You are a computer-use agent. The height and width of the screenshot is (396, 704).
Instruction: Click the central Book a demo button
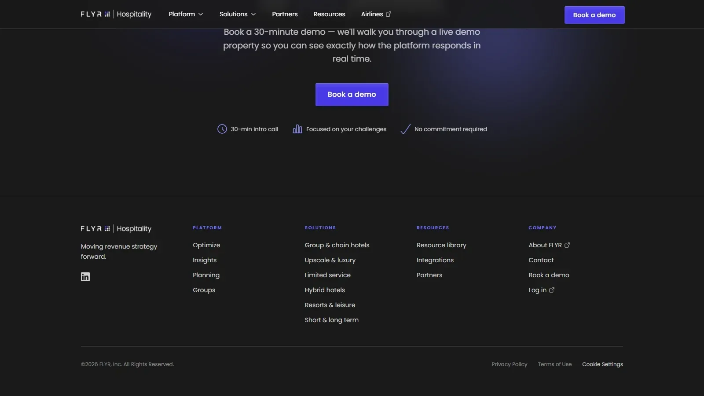coord(352,95)
